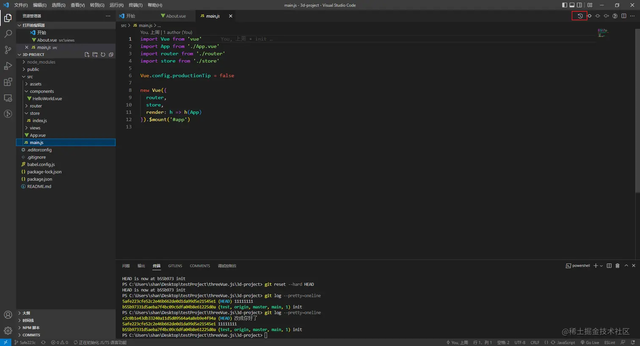Start Go Live server
The width and height of the screenshot is (640, 346).
click(590, 343)
